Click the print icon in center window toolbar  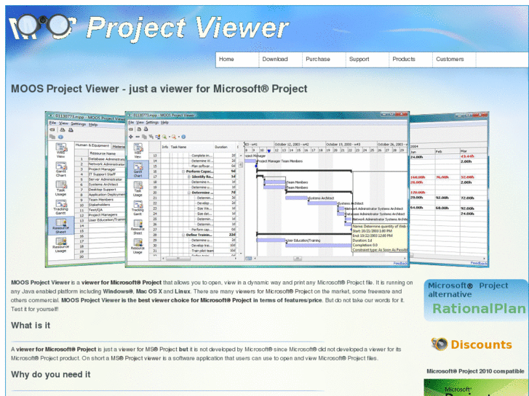(139, 129)
